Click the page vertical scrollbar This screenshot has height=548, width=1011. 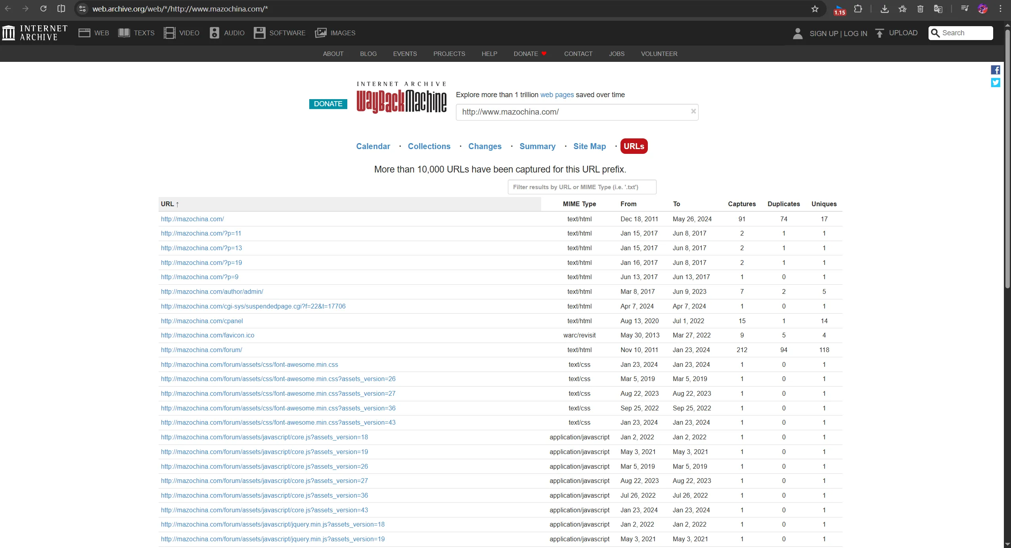pos(1007,159)
